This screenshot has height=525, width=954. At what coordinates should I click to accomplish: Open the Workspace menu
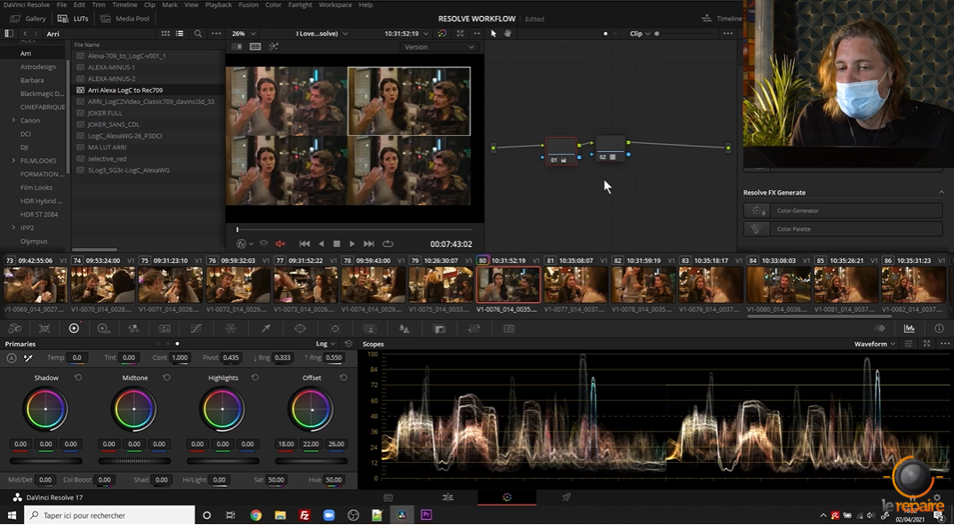335,4
